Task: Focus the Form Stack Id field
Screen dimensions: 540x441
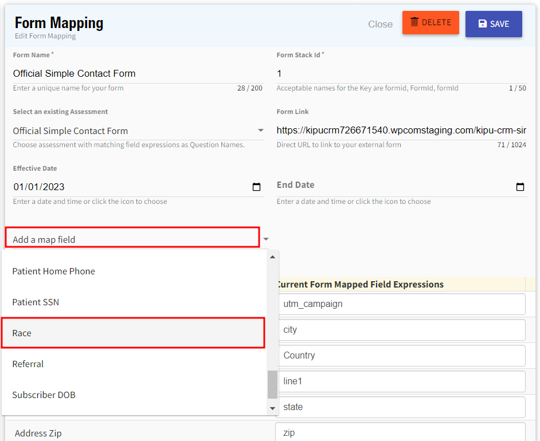Action: (x=401, y=73)
